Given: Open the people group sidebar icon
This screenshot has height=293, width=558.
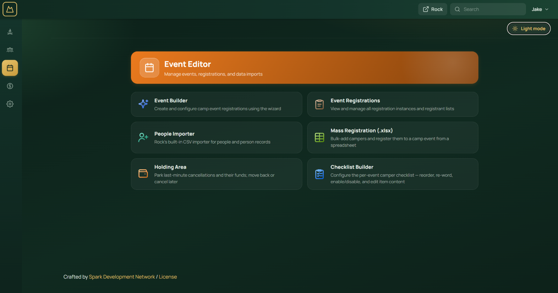Looking at the screenshot, I should tap(10, 50).
